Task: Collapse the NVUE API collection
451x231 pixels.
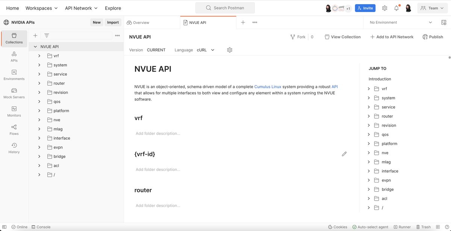Action: 35,47
